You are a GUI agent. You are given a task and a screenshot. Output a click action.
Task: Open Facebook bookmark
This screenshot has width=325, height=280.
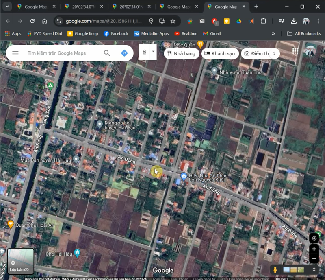[116, 34]
